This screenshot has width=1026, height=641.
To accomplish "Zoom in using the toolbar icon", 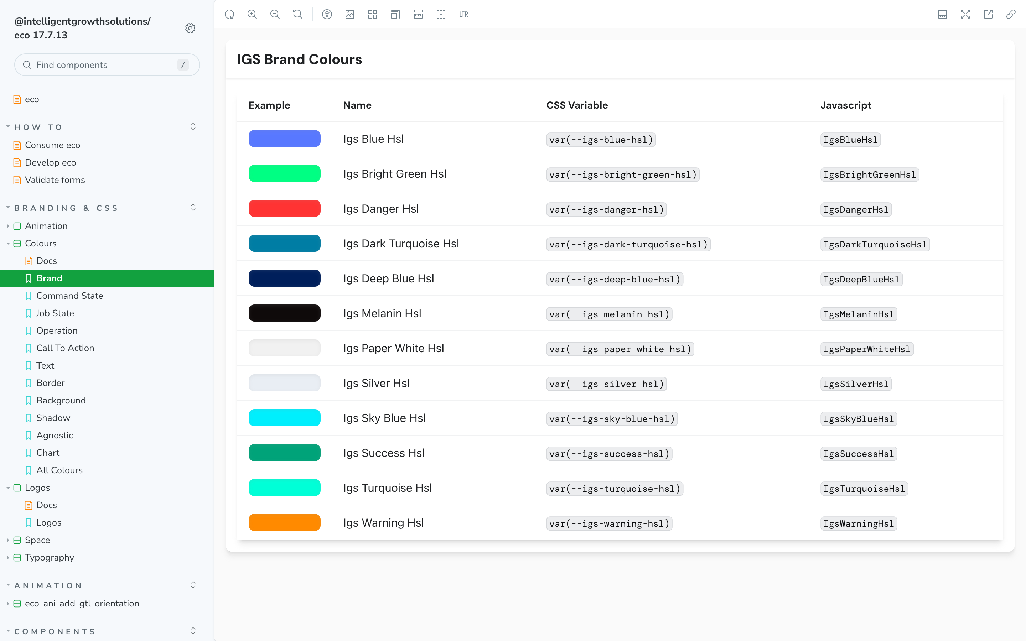I will pos(252,14).
